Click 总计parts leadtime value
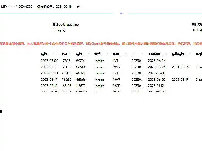Screen dimensions: 202x151 click(x=59, y=30)
